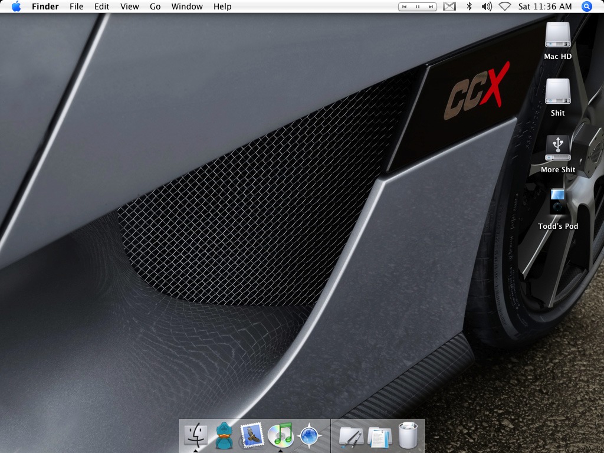Open iTunes from the Dock

[x=280, y=435]
